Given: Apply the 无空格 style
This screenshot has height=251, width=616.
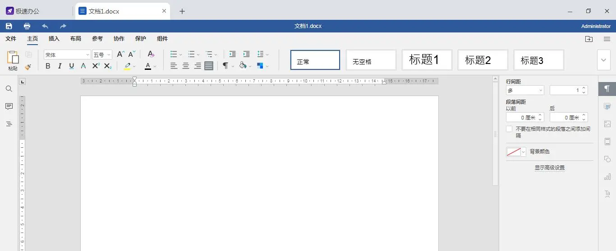Looking at the screenshot, I should [371, 60].
